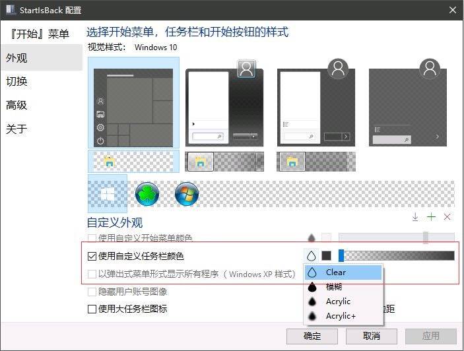Click the 应用 button
The width and height of the screenshot is (464, 351).
tap(431, 336)
